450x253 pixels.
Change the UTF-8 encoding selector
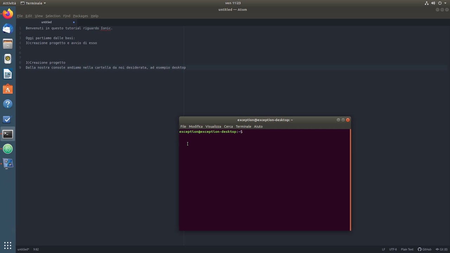[x=393, y=249]
